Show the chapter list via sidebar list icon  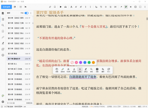pyautogui.click(x=3, y=19)
